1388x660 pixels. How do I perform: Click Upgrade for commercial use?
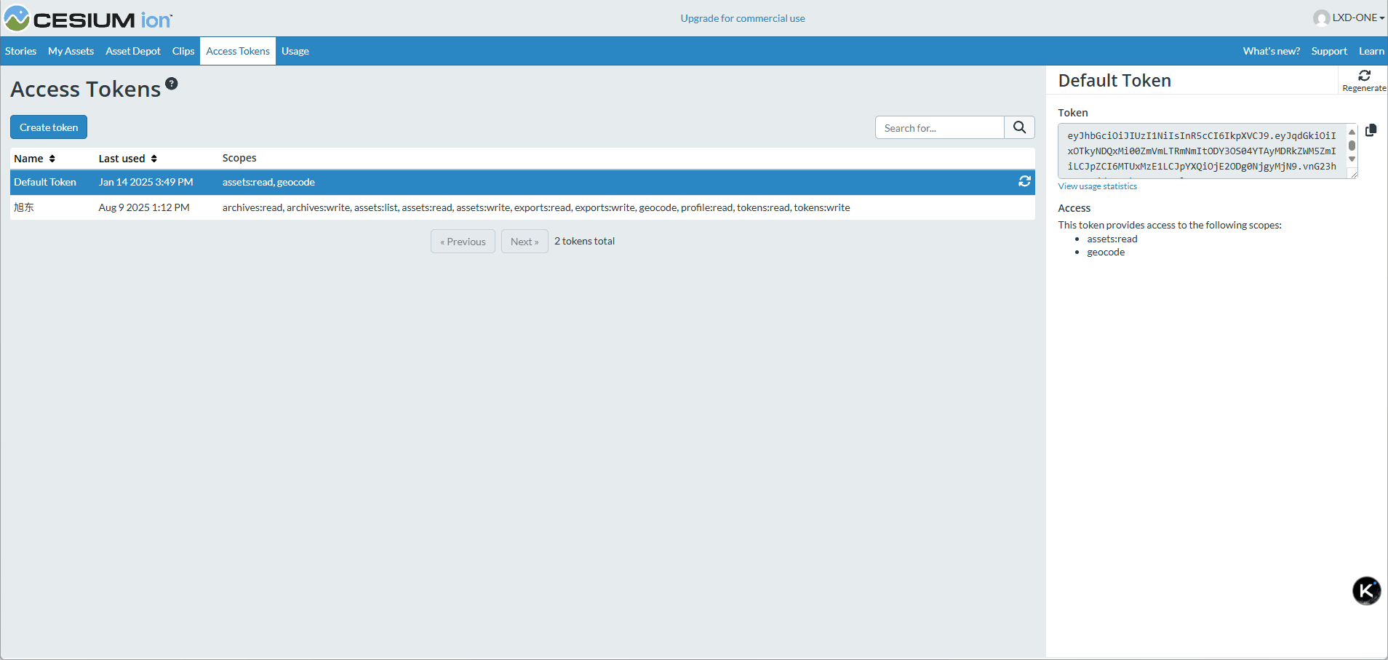742,17
